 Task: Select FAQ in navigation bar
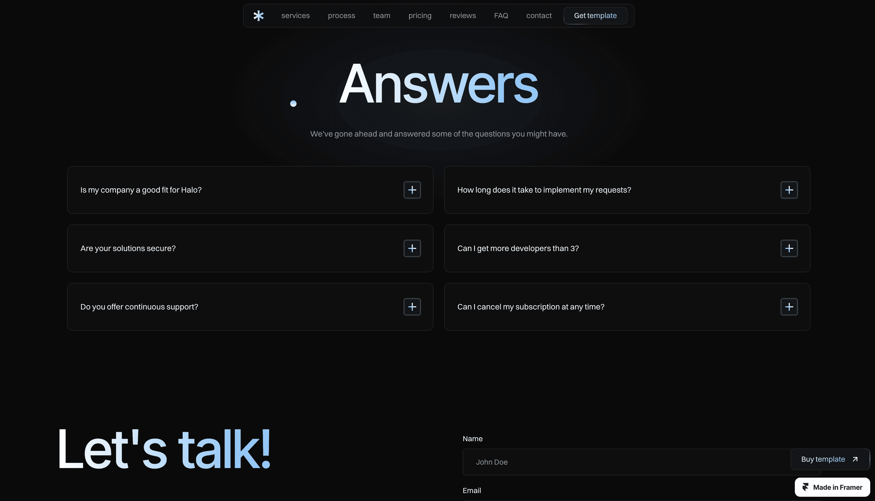point(501,16)
